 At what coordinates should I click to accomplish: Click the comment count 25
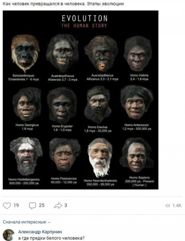(x=42, y=205)
